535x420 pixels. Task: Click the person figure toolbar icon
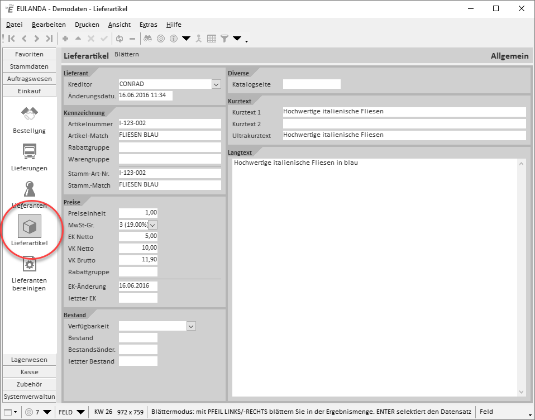pos(199,39)
